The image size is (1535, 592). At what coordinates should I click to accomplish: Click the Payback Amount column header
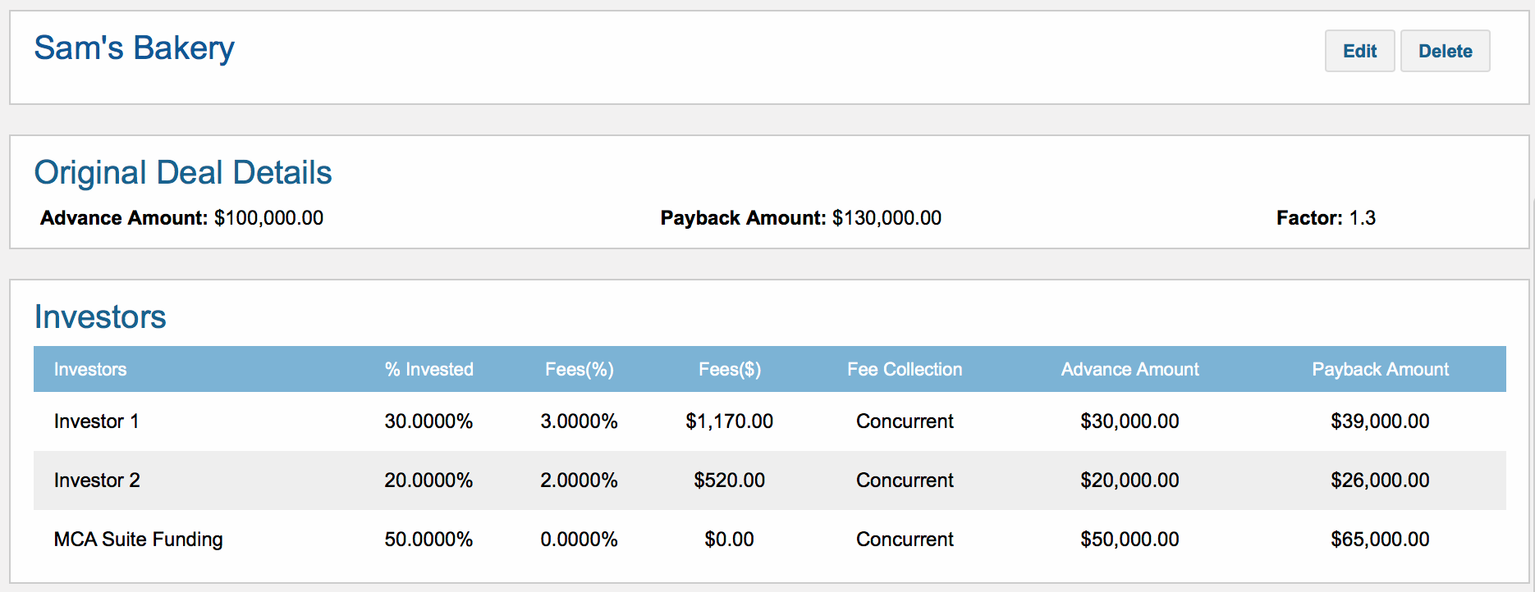click(x=1381, y=370)
